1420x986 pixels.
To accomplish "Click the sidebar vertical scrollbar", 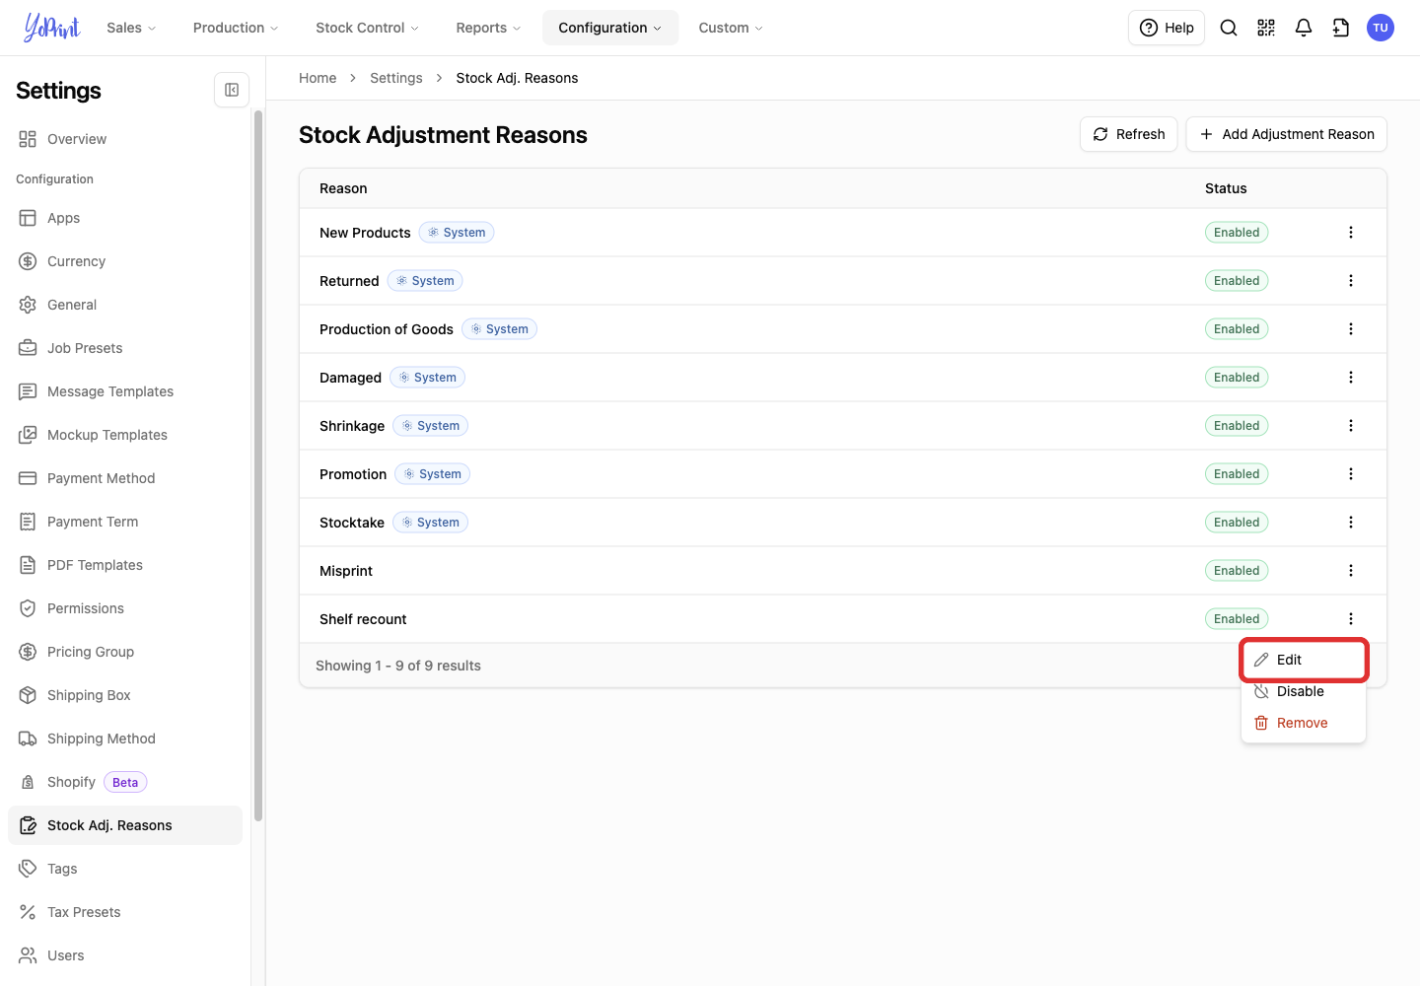I will (x=258, y=465).
